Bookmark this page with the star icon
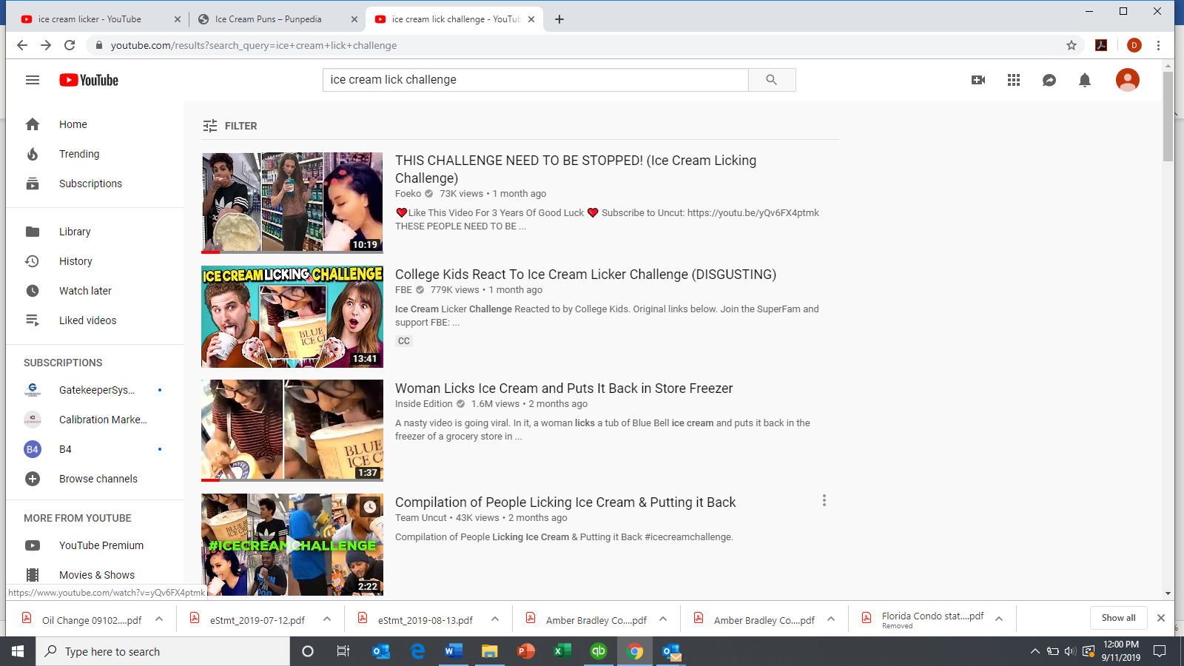 1072,45
